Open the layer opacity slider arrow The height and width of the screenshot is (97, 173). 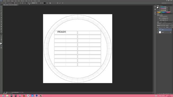tap(172, 25)
